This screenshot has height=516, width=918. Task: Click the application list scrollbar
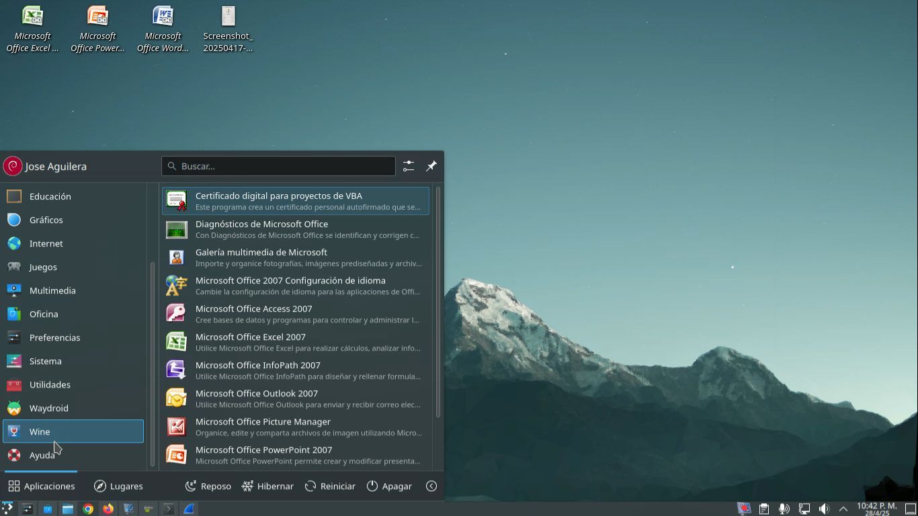coord(438,302)
